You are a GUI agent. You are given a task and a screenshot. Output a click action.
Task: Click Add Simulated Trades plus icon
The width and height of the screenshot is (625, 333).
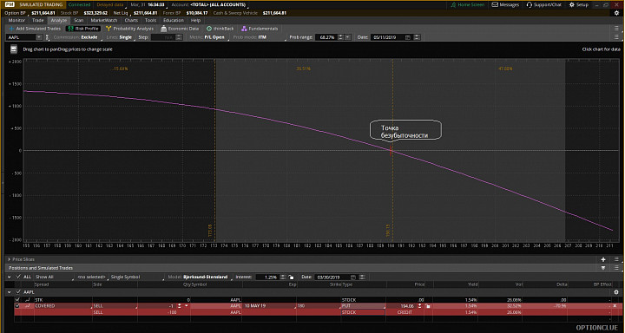coord(11,29)
